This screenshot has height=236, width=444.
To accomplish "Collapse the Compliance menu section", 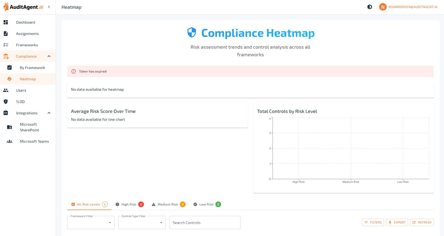I will (x=49, y=56).
